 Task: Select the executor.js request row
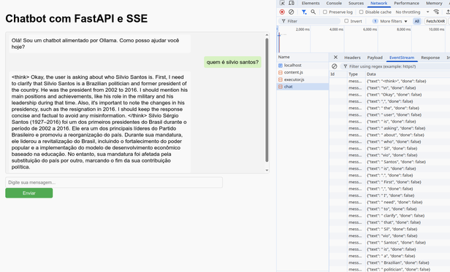[x=302, y=79]
